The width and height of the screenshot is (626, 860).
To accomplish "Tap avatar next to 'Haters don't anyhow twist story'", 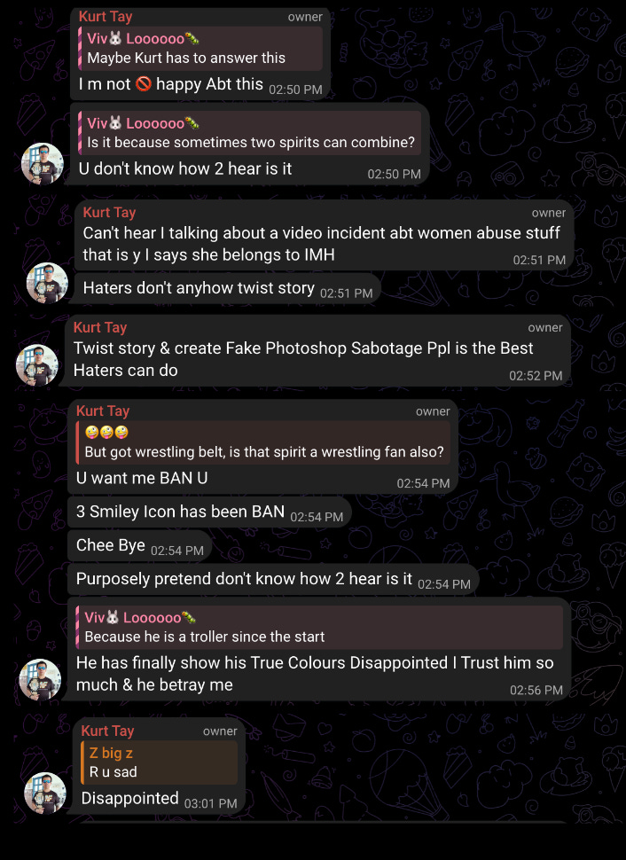I will 48,283.
